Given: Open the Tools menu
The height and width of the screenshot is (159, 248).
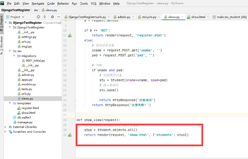Looking at the screenshot, I should pos(84,3).
